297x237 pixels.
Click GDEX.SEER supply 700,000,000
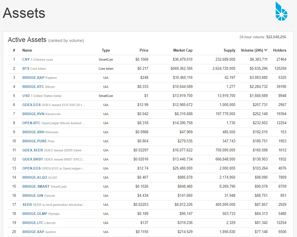pos(225,150)
